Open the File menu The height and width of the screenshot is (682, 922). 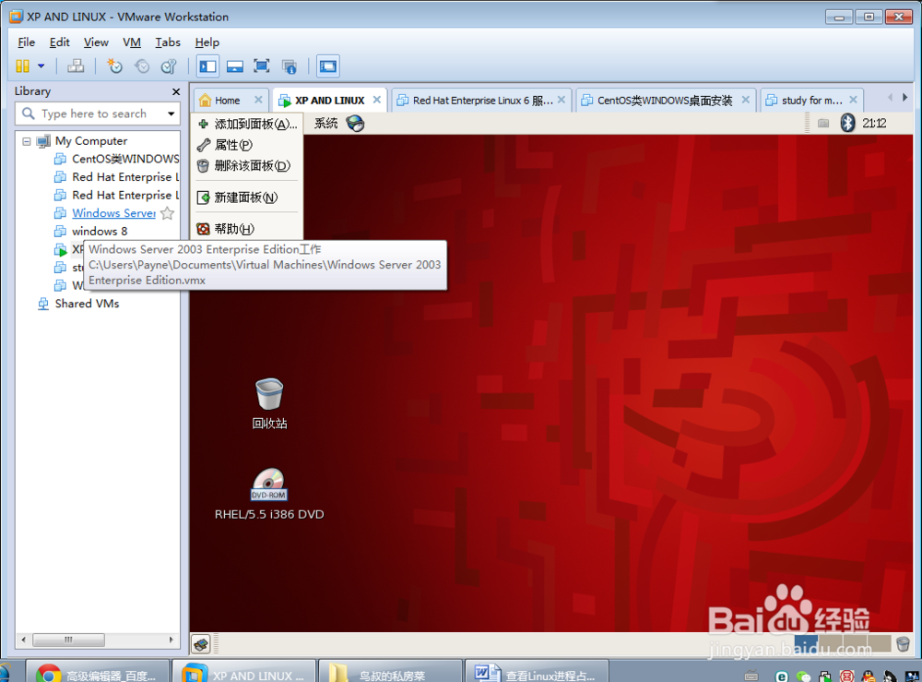27,42
